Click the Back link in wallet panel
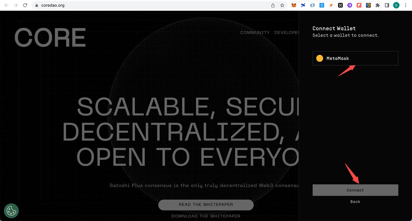This screenshot has width=412, height=221. tap(355, 202)
